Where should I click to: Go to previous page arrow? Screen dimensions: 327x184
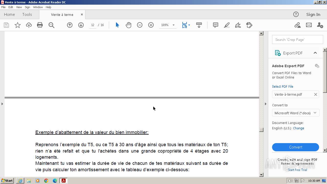(x=70, y=25)
